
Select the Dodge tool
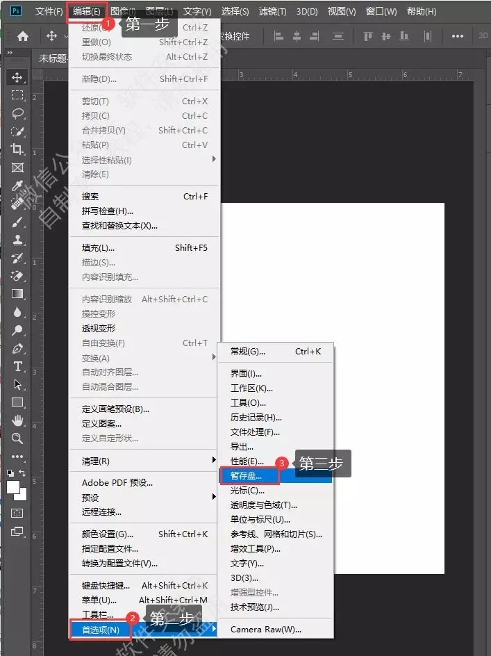[x=17, y=331]
